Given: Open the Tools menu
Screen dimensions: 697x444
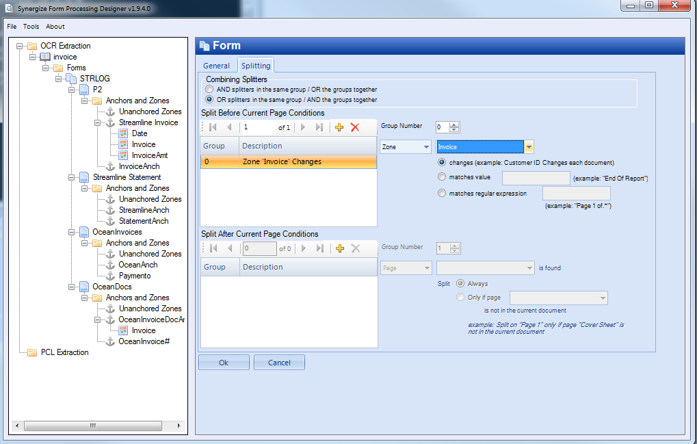Looking at the screenshot, I should (x=31, y=26).
